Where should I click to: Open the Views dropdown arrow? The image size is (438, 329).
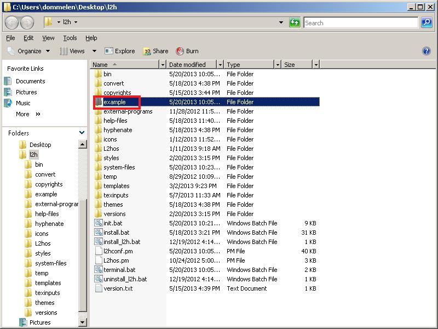pos(94,51)
